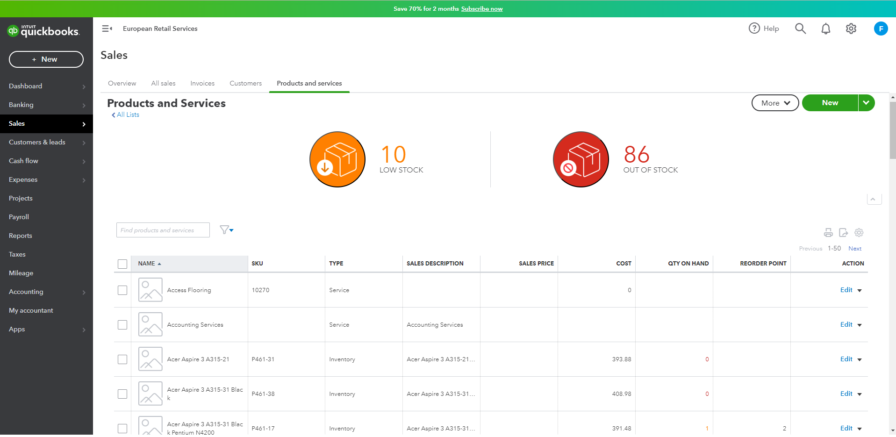896x437 pixels.
Task: Edit the Access Flooring item
Action: (x=846, y=290)
